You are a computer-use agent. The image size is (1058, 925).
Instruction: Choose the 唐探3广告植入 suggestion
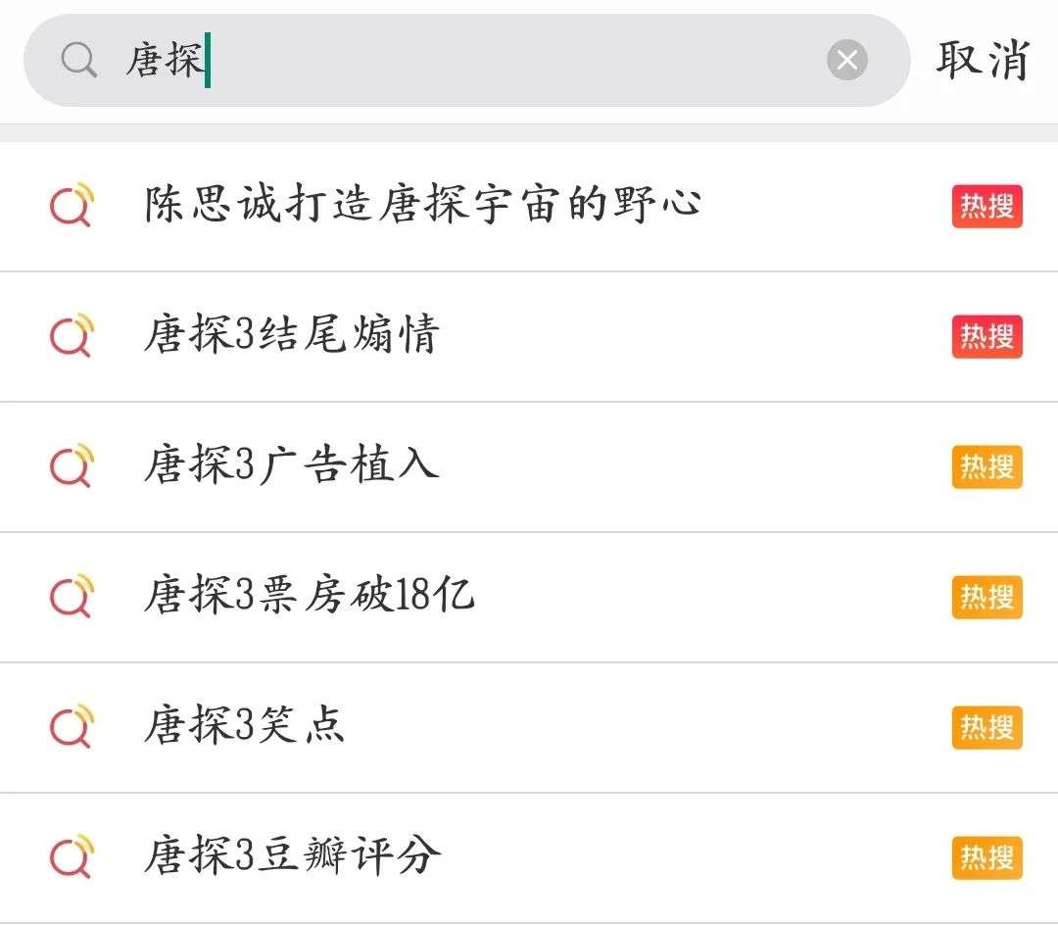click(x=291, y=465)
